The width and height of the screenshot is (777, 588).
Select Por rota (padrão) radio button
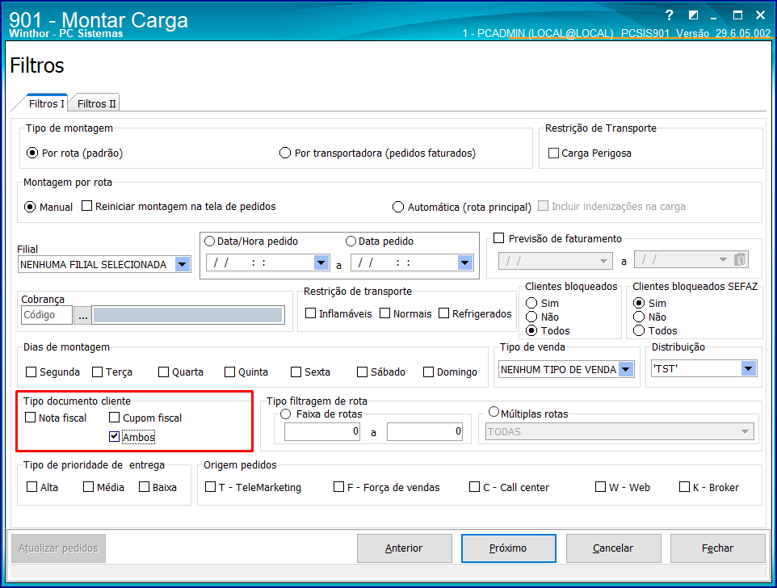[x=32, y=153]
